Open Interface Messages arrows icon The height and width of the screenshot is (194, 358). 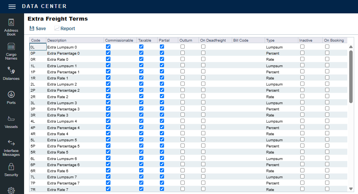11,143
